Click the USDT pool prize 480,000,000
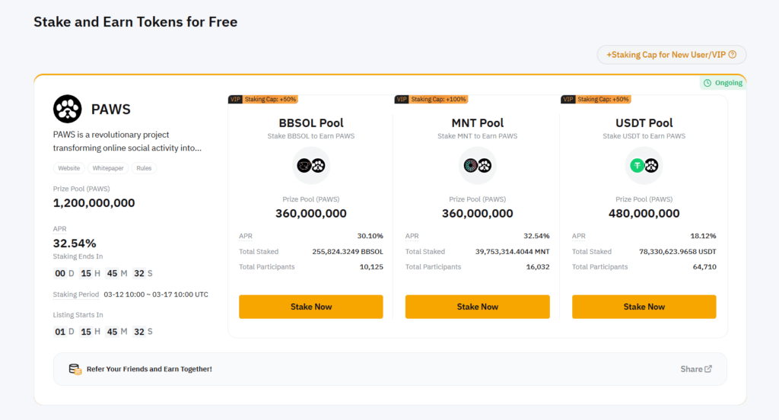The height and width of the screenshot is (420, 779). (644, 213)
